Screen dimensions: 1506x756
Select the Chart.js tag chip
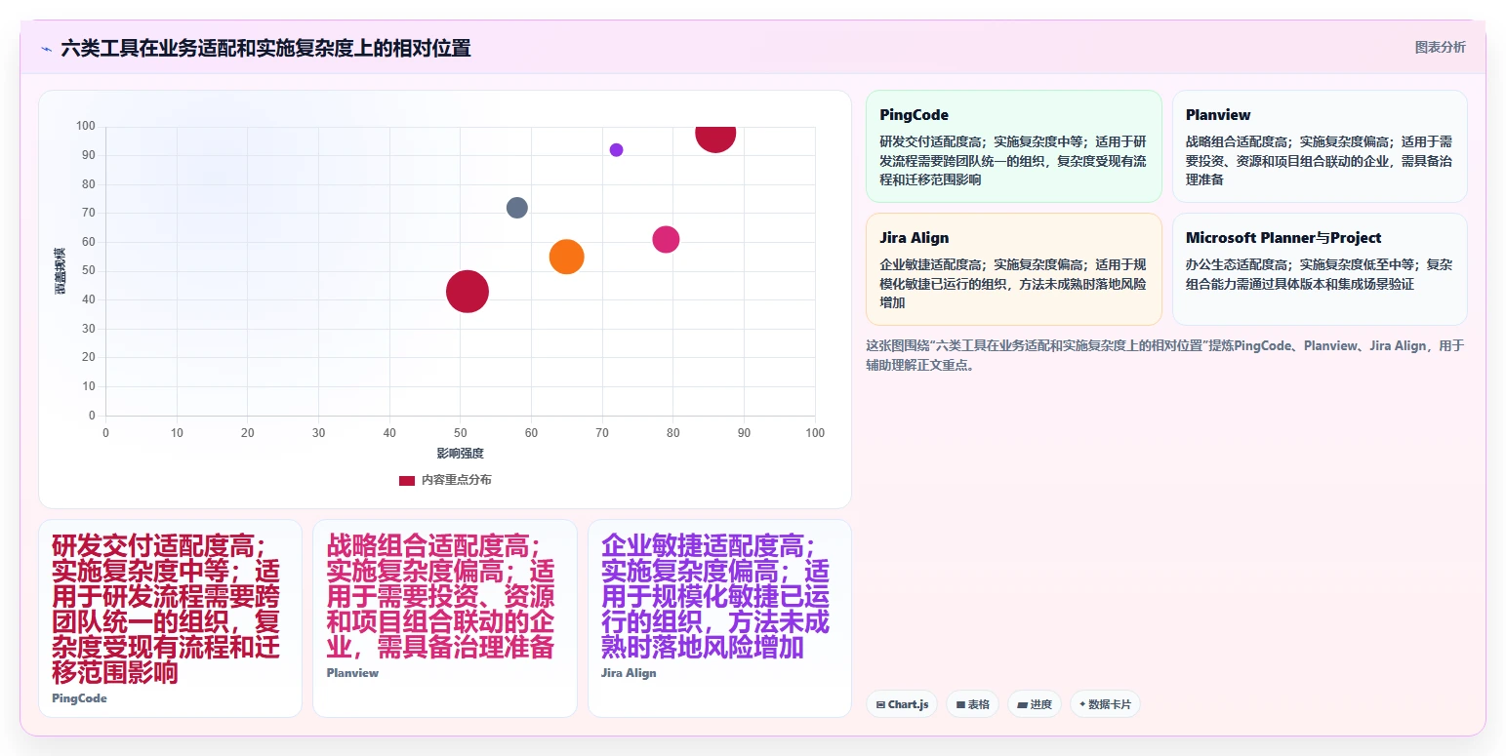902,704
